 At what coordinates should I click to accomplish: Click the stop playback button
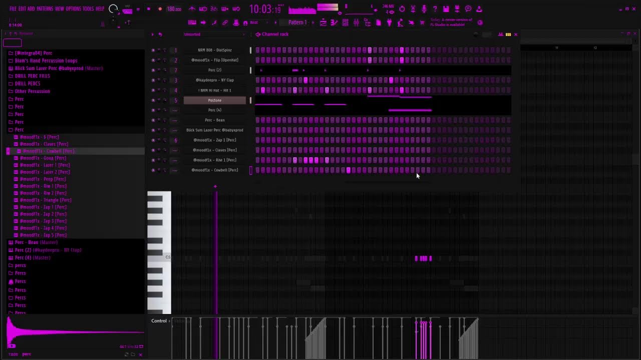click(x=149, y=9)
